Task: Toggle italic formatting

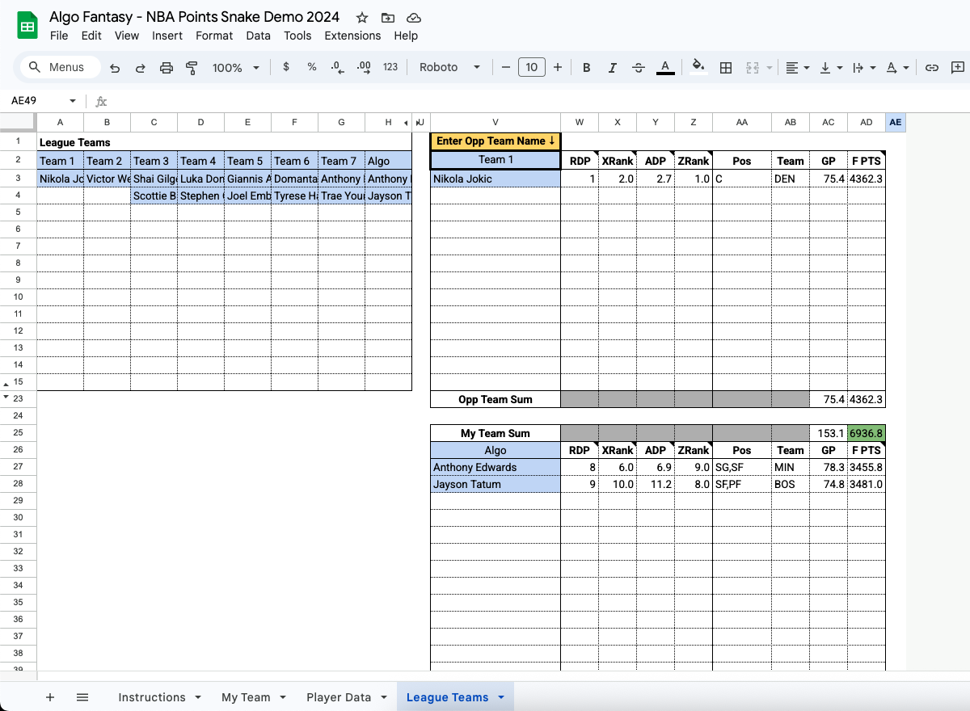Action: coord(613,68)
